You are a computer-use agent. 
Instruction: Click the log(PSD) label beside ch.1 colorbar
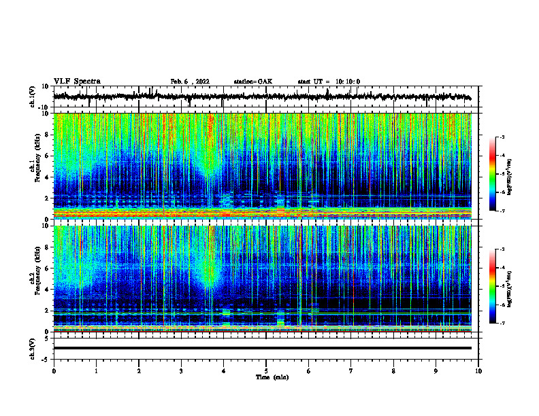pos(510,177)
